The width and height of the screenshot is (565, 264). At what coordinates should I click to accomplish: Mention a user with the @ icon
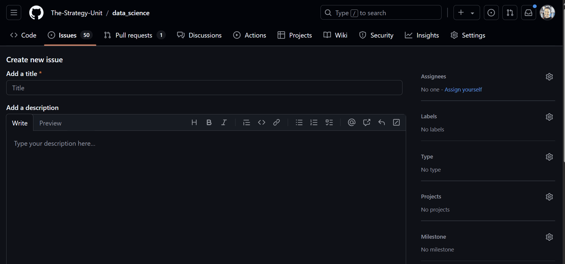pos(352,122)
